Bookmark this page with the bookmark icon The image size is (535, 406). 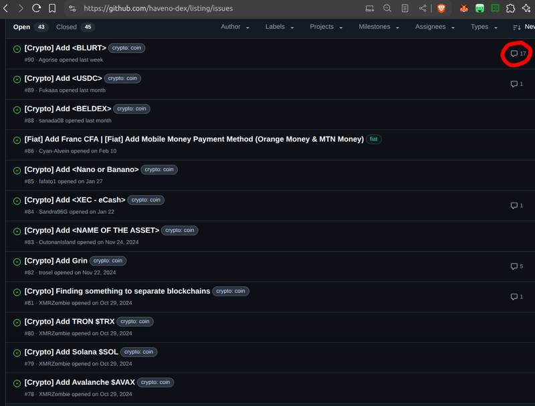tap(52, 8)
